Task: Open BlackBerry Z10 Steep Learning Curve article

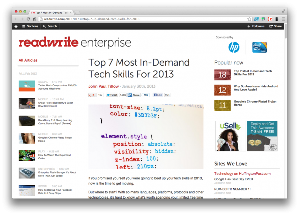Action: 55,122
